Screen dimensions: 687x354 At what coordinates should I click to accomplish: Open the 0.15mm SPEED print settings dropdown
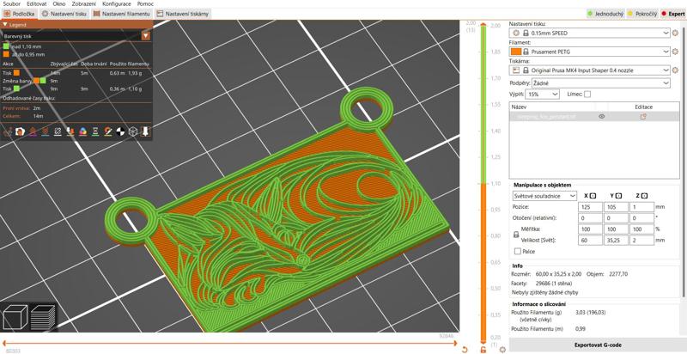590,33
